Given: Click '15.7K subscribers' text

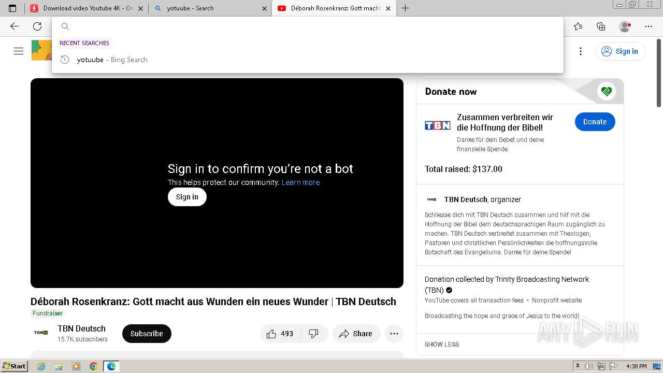Looking at the screenshot, I should (x=82, y=339).
